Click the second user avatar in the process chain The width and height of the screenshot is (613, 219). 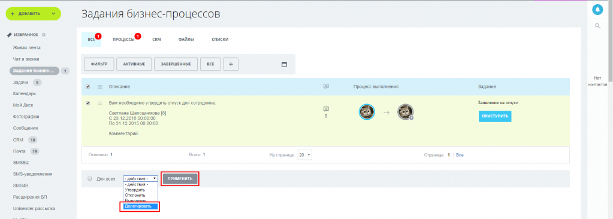click(406, 112)
